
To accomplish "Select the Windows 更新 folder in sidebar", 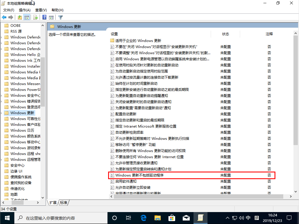I will [20, 113].
